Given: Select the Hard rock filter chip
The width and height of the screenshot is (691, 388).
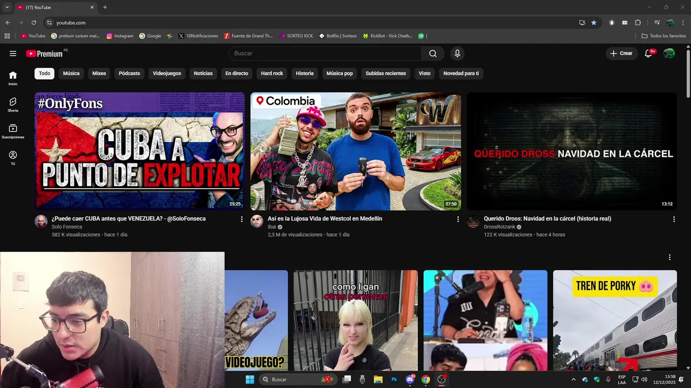Looking at the screenshot, I should pyautogui.click(x=272, y=73).
